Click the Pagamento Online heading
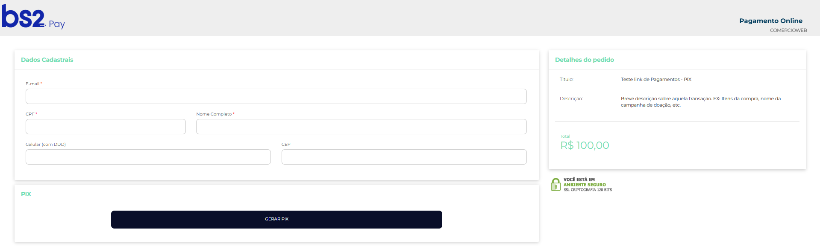Screen dimensions: 820x249 coord(770,21)
